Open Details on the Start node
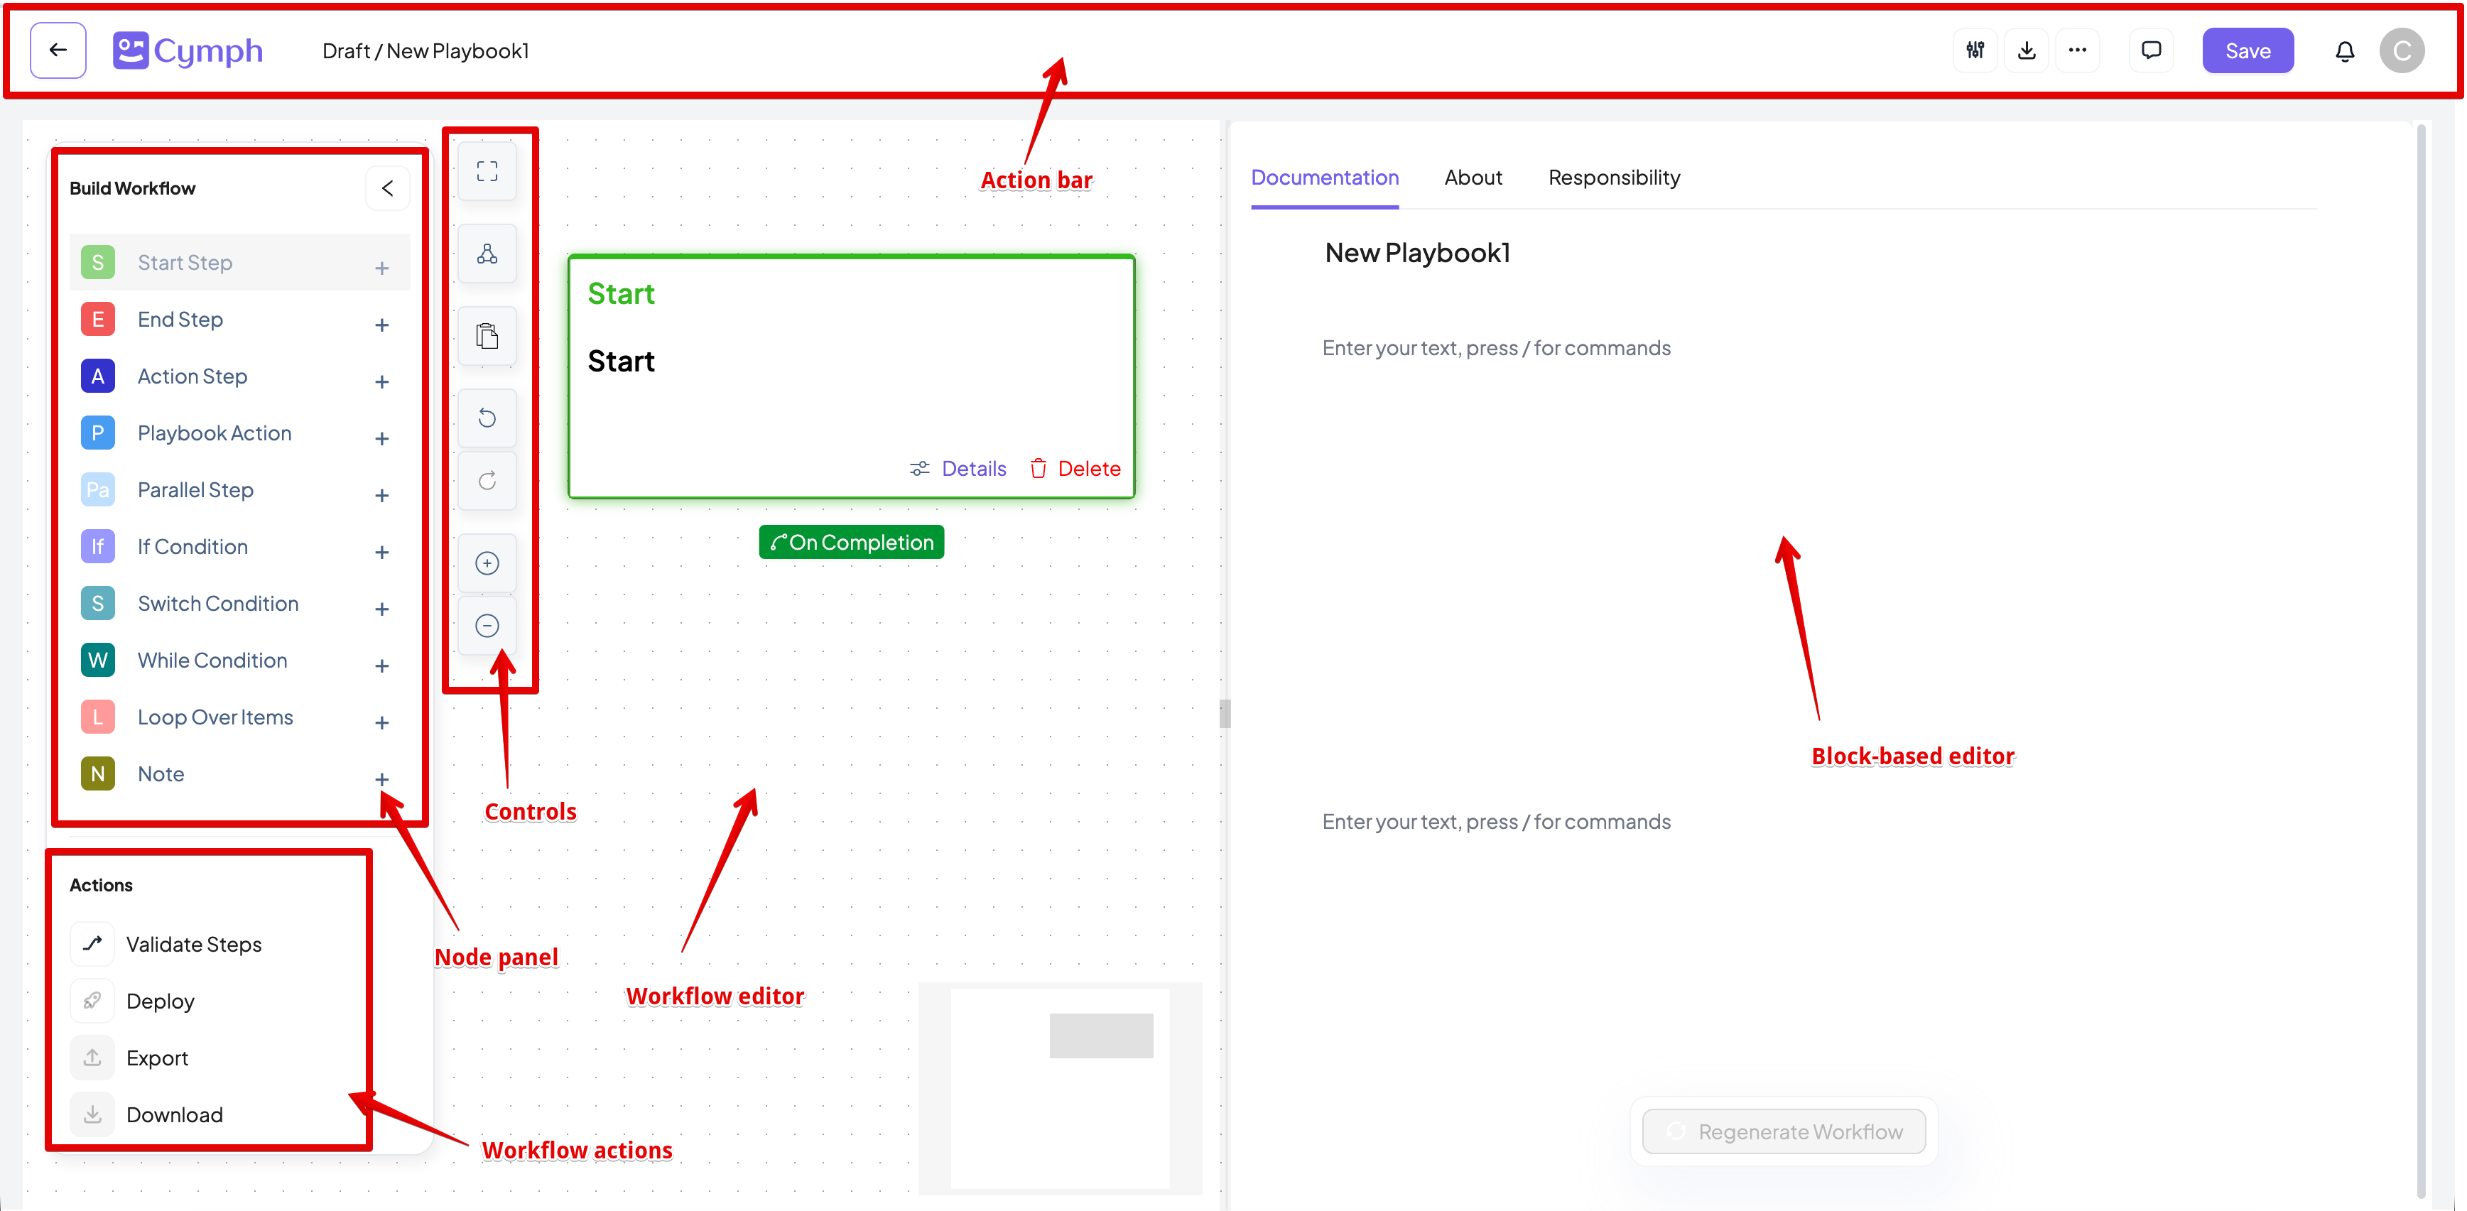Image resolution: width=2467 pixels, height=1211 pixels. 974,468
